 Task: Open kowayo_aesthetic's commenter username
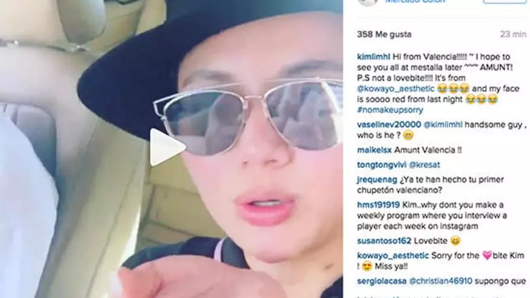point(393,256)
